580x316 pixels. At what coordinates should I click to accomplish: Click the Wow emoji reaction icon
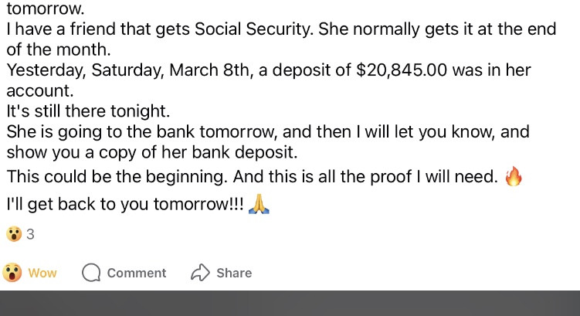tap(12, 273)
